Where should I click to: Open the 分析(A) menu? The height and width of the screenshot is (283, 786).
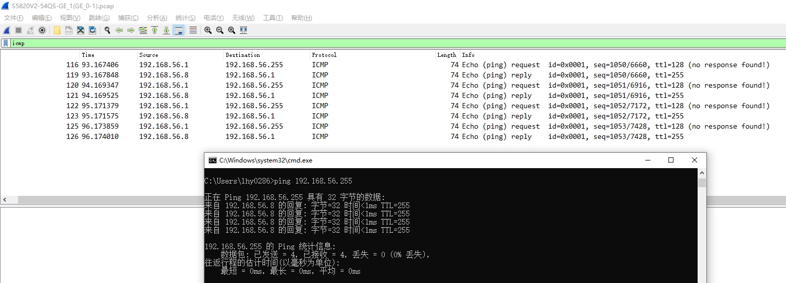coord(157,18)
